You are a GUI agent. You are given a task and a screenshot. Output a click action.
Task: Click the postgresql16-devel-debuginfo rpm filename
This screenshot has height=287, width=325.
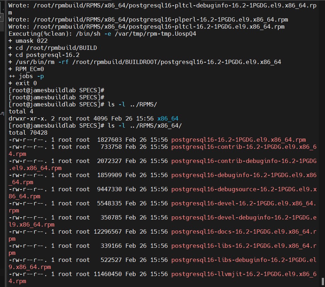click(244, 217)
